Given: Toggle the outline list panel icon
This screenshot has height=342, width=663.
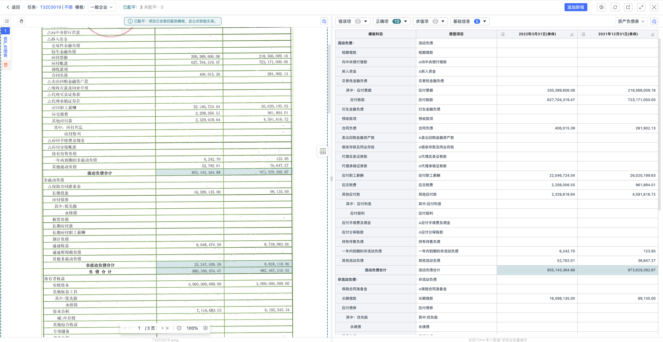Looking at the screenshot, I should (7, 21).
